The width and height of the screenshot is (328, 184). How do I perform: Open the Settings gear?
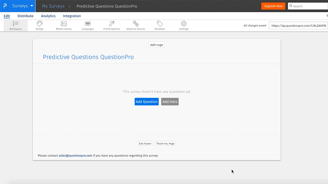184,26
